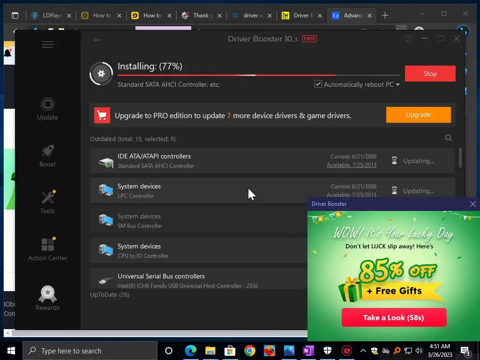Open the volume control in system tray
Image resolution: width=480 pixels, height=360 pixels.
tap(419, 351)
